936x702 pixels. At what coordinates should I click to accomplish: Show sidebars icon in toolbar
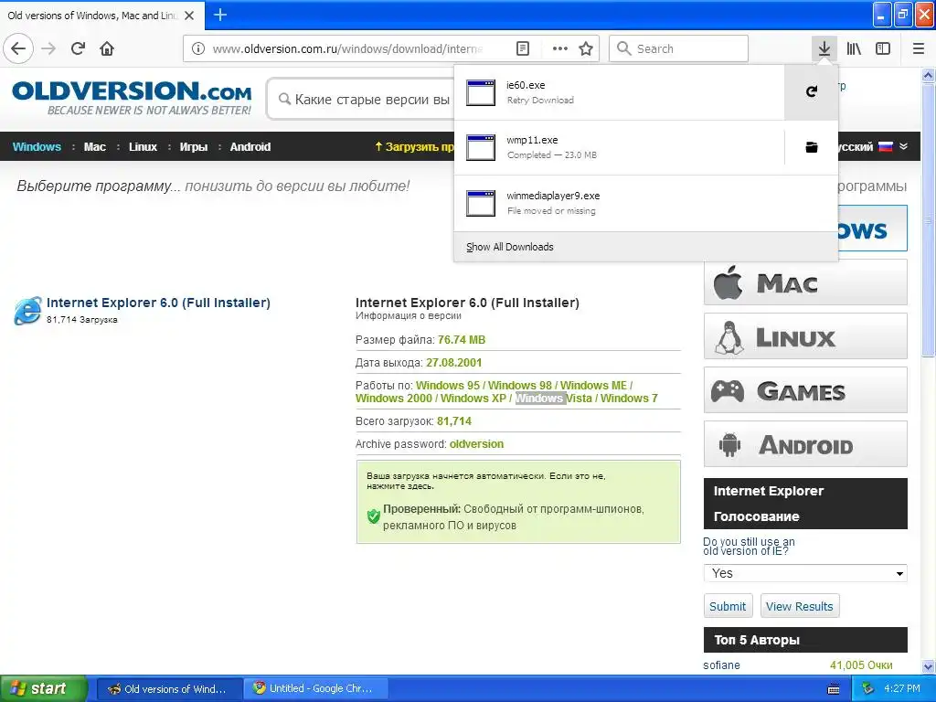coord(883,48)
